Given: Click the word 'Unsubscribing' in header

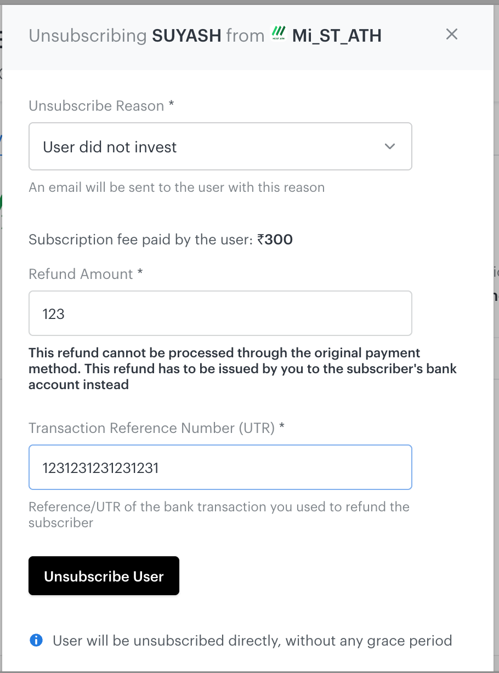Looking at the screenshot, I should (87, 36).
